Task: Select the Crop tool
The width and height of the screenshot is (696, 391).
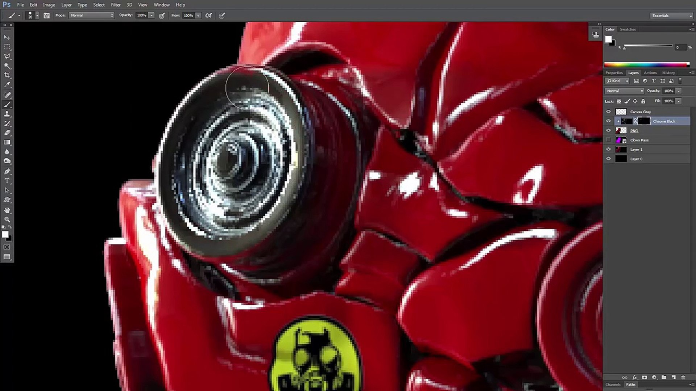Action: (x=7, y=75)
